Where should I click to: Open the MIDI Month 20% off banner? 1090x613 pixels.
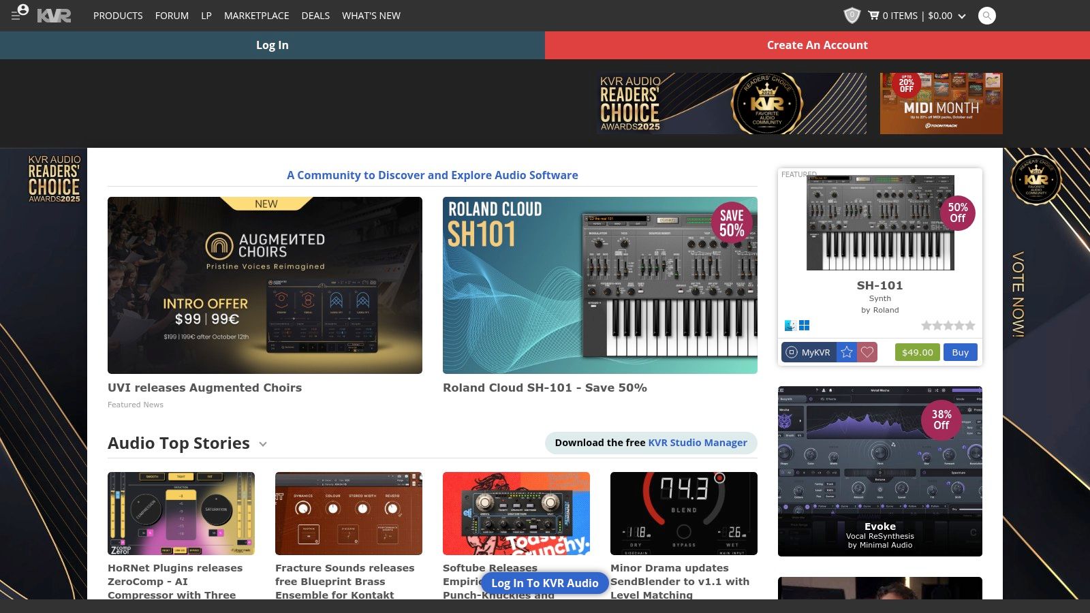[941, 104]
